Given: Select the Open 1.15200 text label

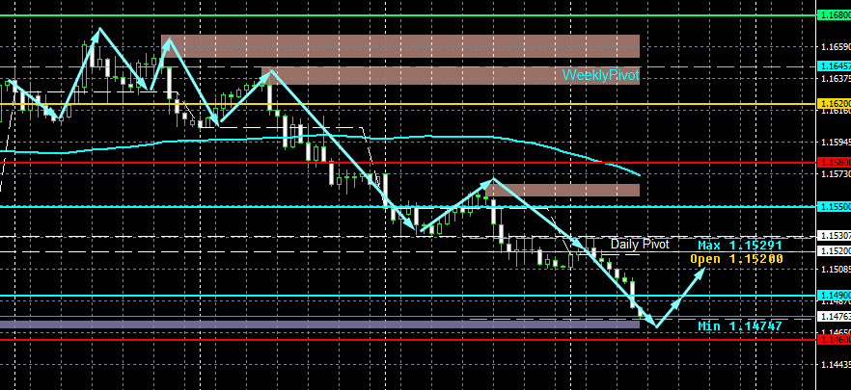Looking at the screenshot, I should pos(736,259).
